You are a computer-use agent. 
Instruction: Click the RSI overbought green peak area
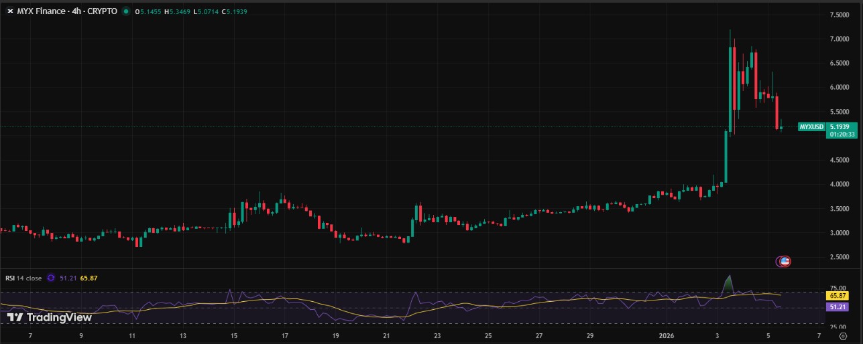[x=728, y=284]
